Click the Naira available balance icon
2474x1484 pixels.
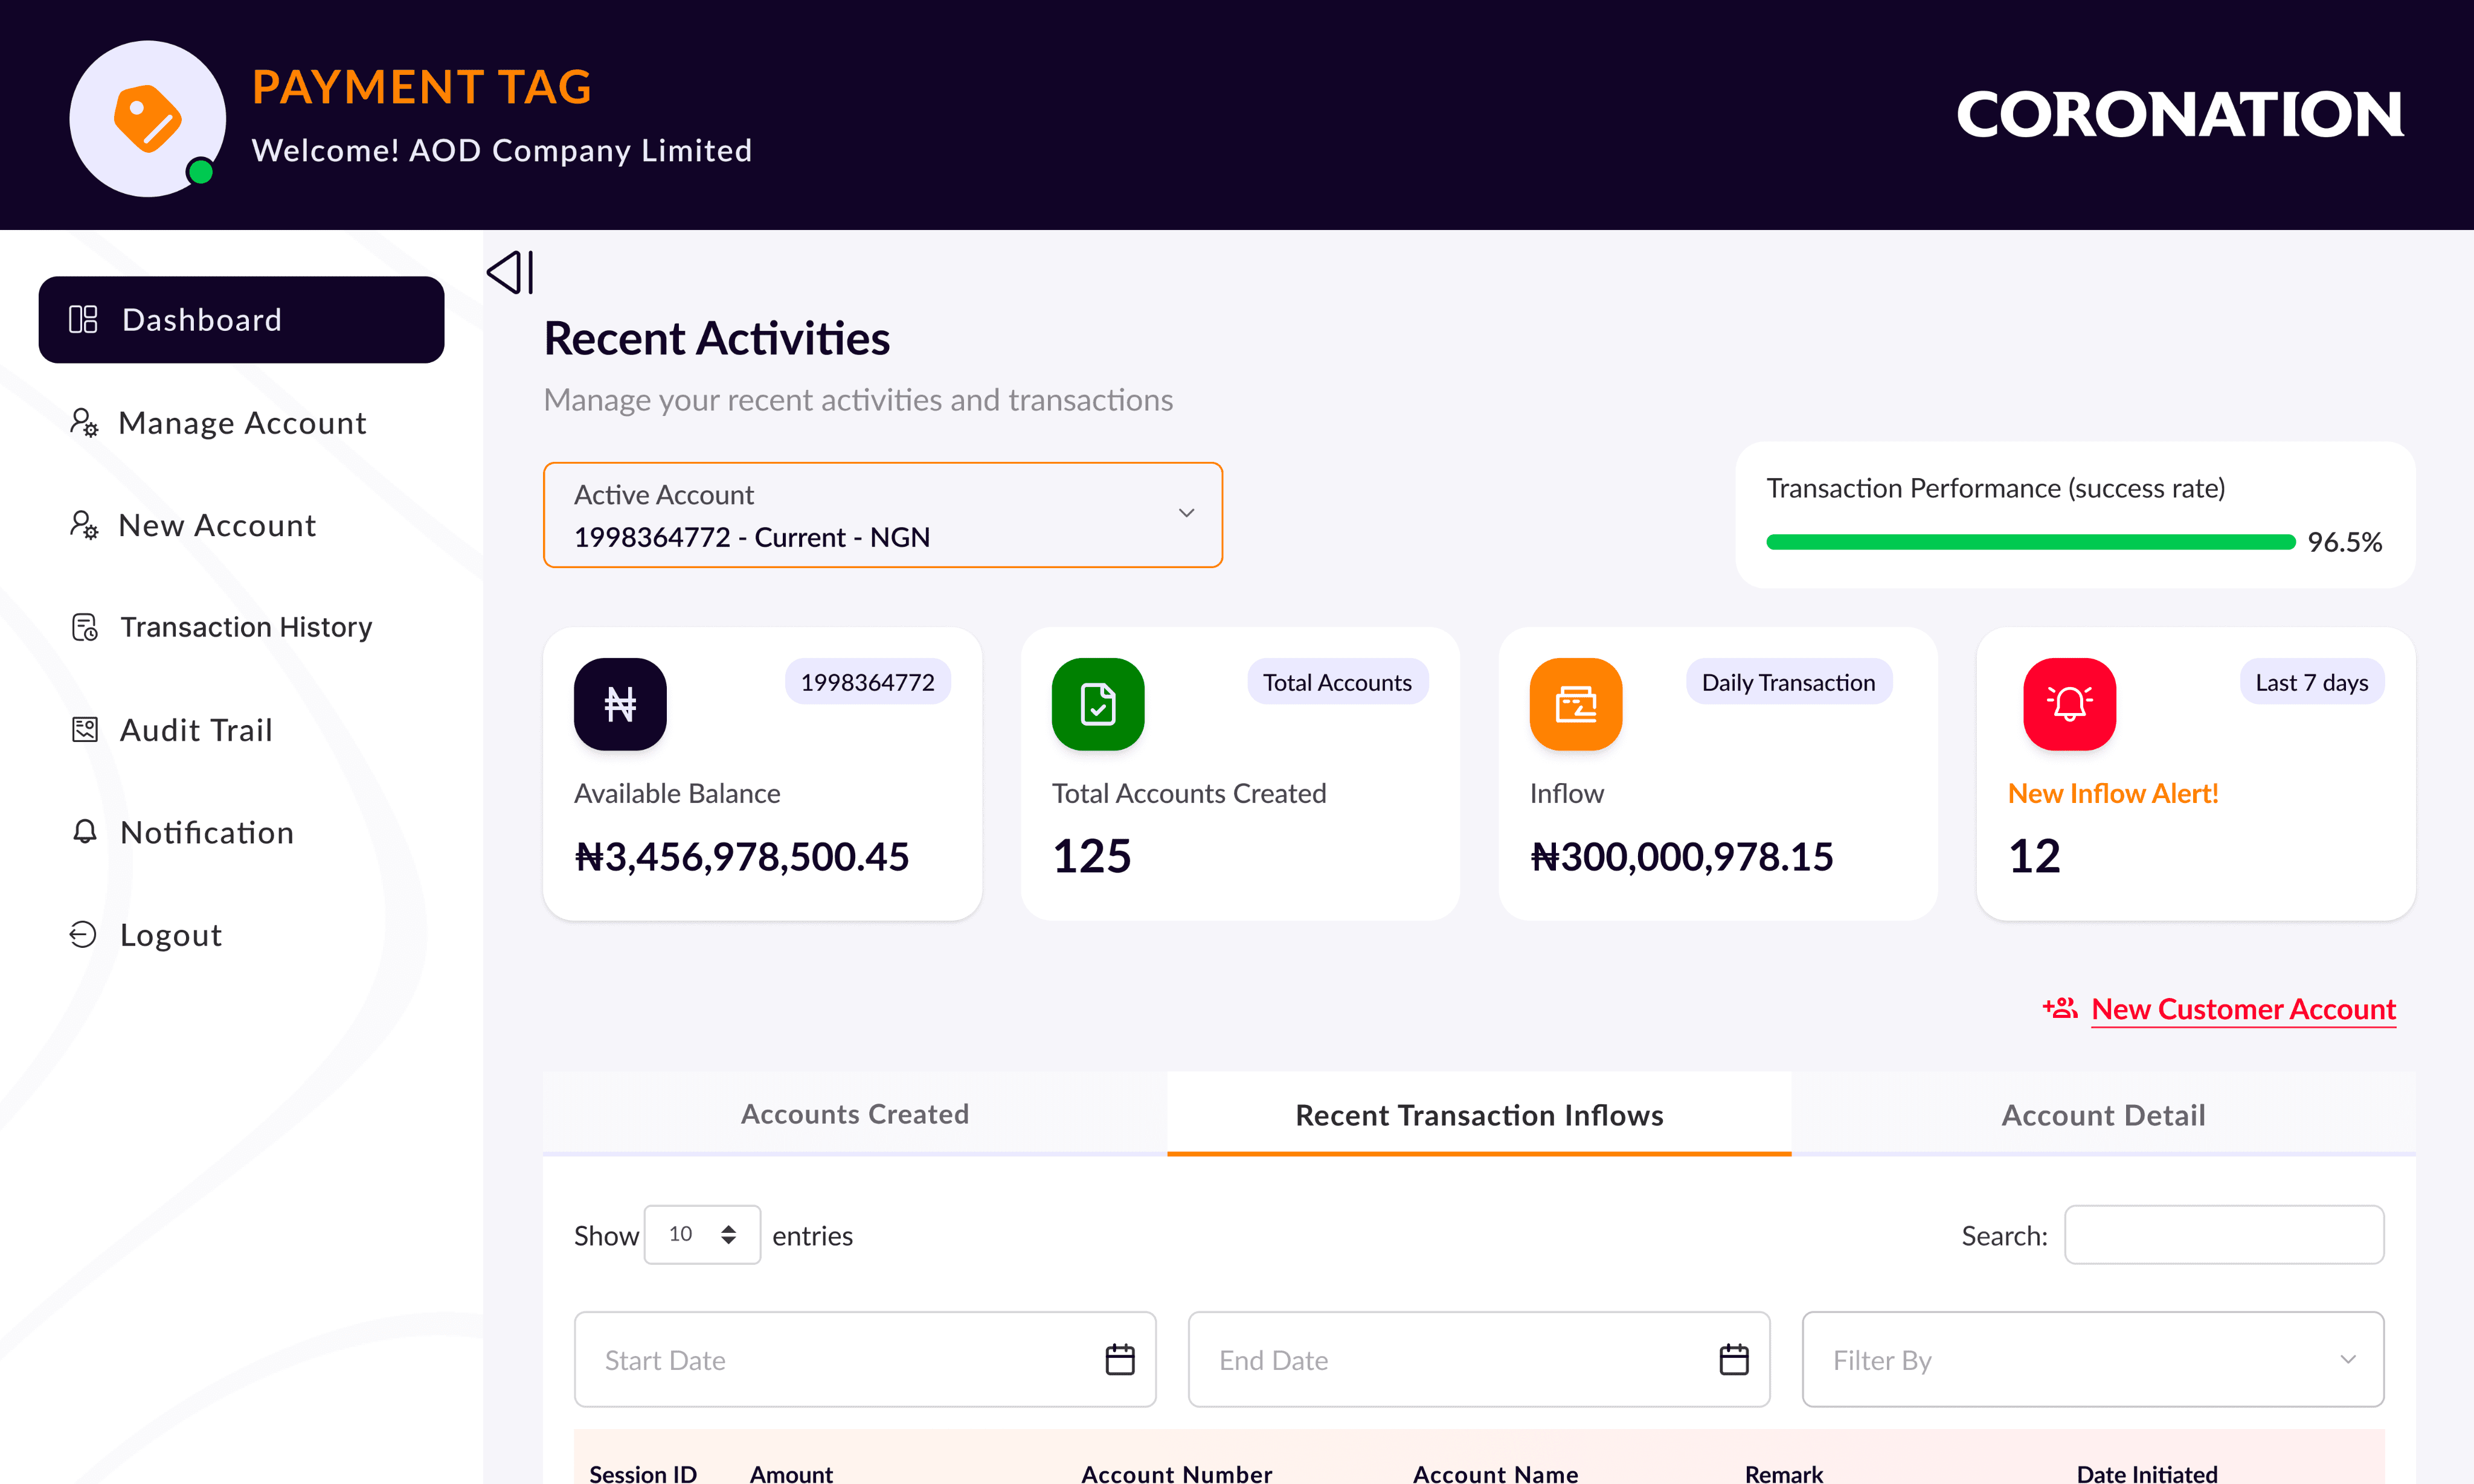pyautogui.click(x=619, y=704)
